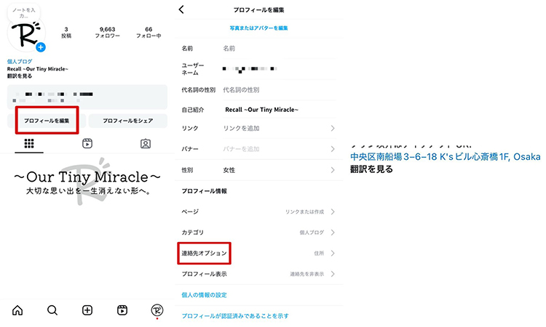546x327 pixels.
Task: Click 翻訳を見る under the address
Action: 371,169
